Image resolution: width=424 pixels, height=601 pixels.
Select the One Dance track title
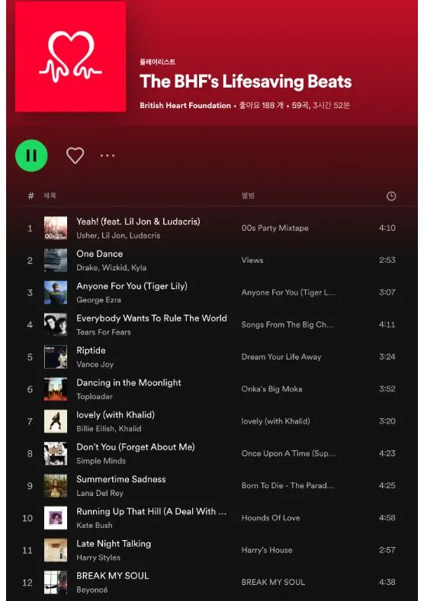[99, 254]
